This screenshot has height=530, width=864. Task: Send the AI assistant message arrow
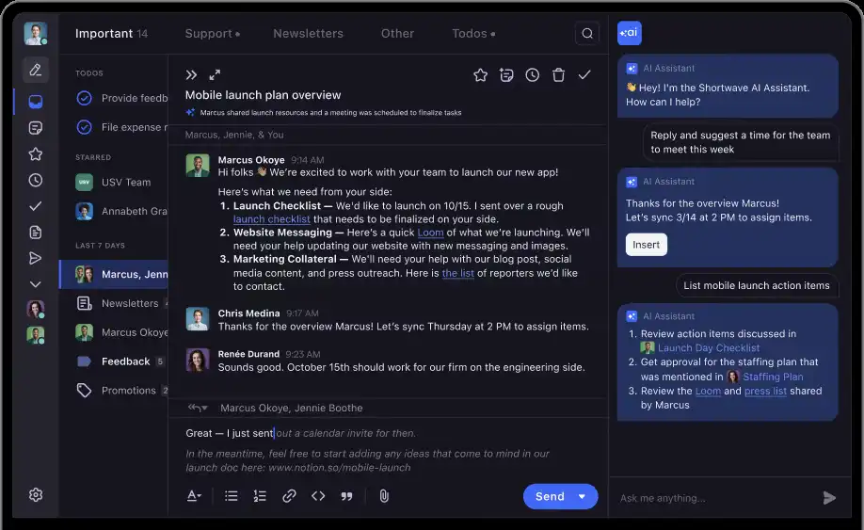(x=829, y=498)
